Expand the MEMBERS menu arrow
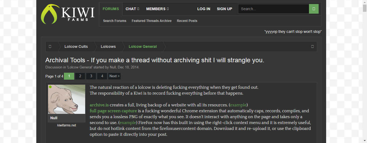The width and height of the screenshot is (367, 143). click(x=168, y=9)
